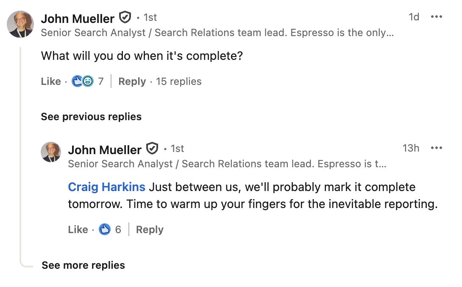The image size is (462, 287).
Task: Click the reaction count 6 on the reply
Action: pos(118,230)
